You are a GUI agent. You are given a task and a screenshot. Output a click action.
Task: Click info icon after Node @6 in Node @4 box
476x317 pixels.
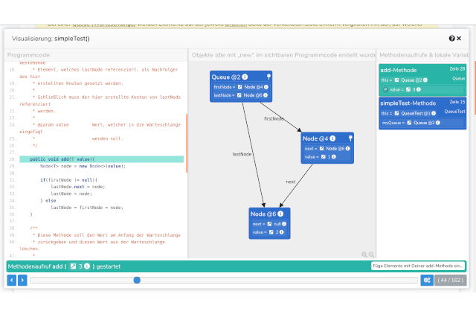click(x=347, y=149)
